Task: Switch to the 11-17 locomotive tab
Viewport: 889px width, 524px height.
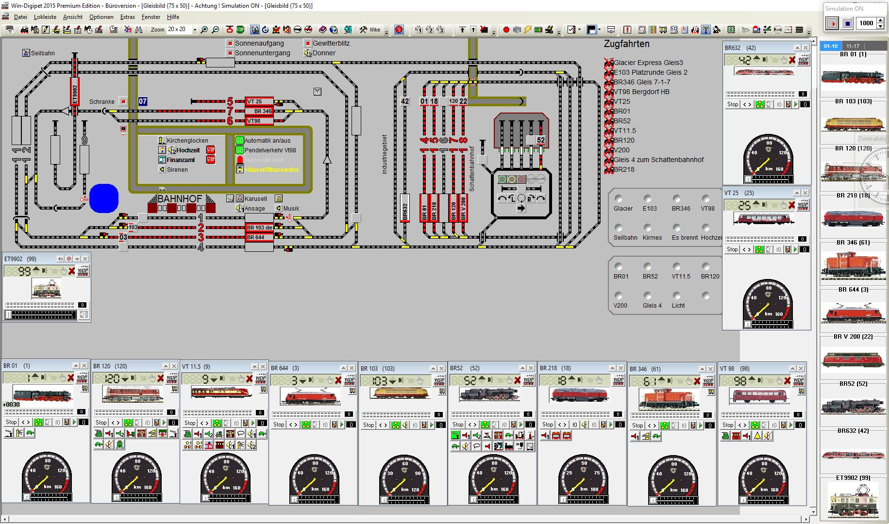Action: (853, 46)
